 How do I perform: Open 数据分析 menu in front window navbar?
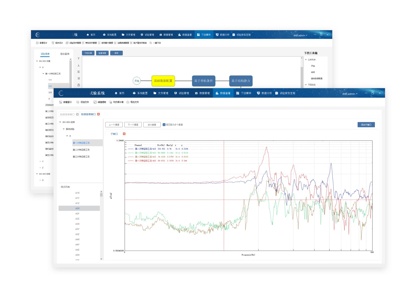[264, 93]
